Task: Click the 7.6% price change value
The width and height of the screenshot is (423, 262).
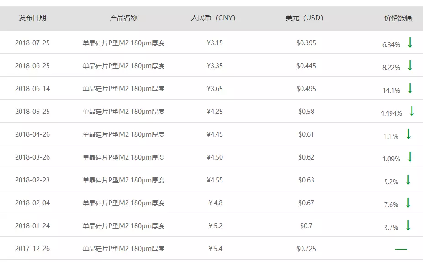Action: 391,204
